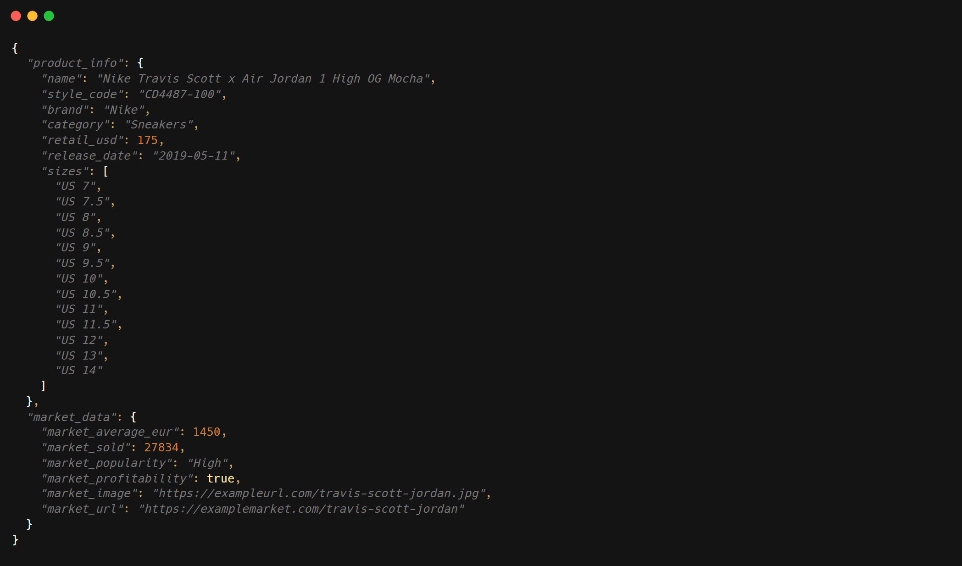Viewport: 962px width, 566px height.
Task: Select the retail_usd value 175
Action: [147, 140]
